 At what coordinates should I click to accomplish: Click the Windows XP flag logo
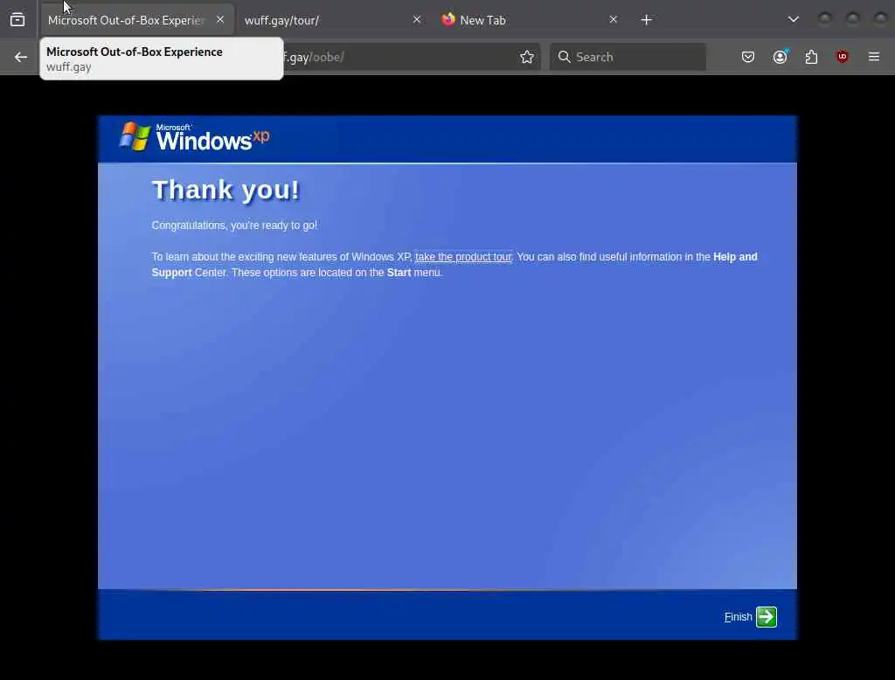pos(135,136)
